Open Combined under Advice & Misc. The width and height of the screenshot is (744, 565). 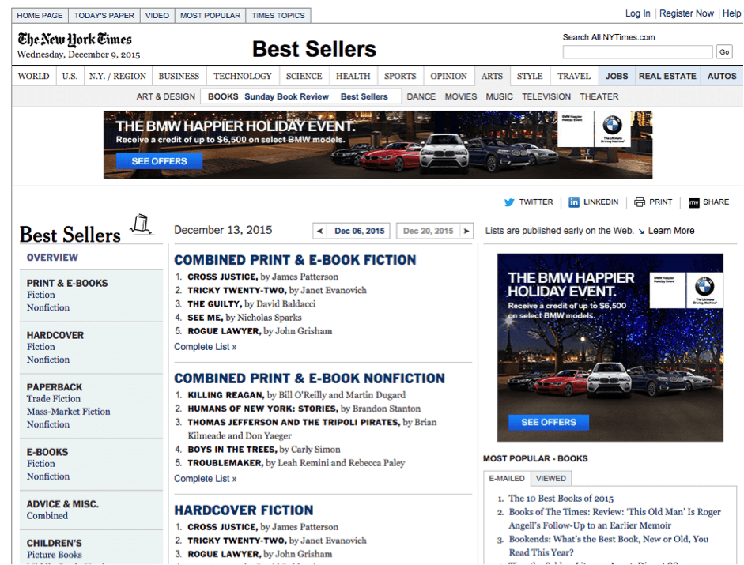(x=47, y=516)
